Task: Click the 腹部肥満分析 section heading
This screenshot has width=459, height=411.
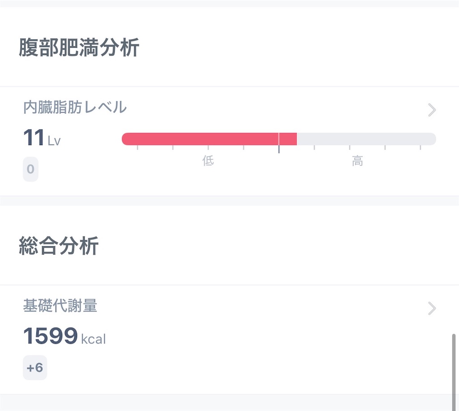Action: coord(79,47)
